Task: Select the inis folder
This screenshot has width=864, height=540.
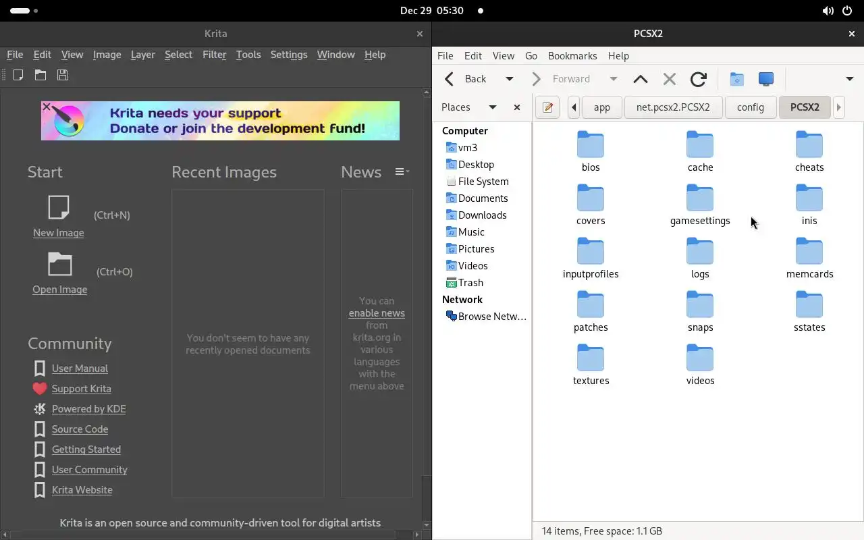Action: click(x=809, y=205)
